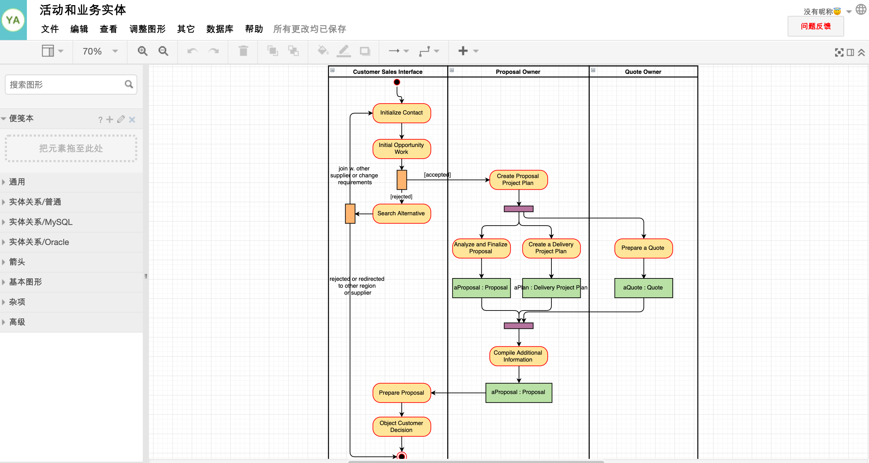Add to scratchpad with plus icon
The width and height of the screenshot is (869, 463).
(x=110, y=119)
